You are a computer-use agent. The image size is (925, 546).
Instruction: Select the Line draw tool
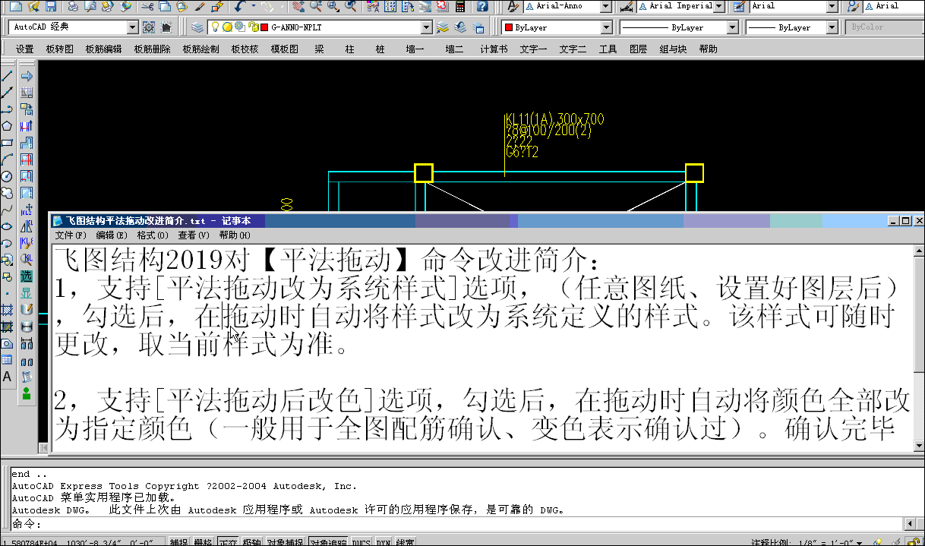(8, 76)
